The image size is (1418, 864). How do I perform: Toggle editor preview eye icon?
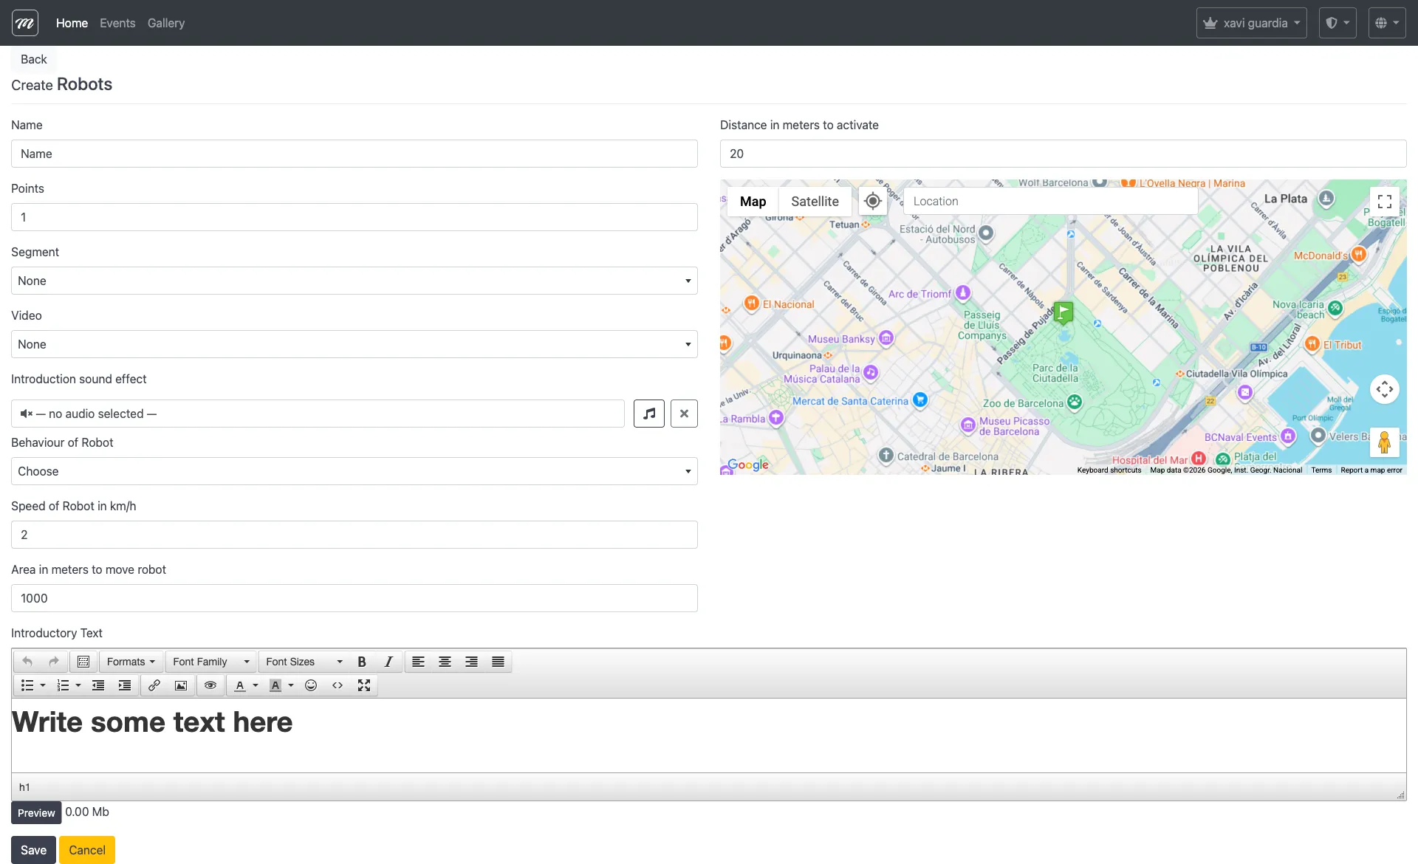click(x=210, y=685)
